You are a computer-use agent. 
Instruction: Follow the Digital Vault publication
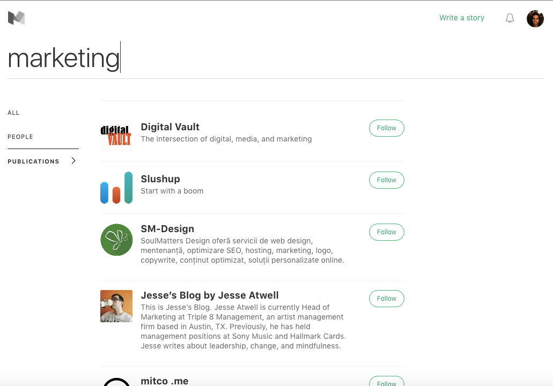386,128
